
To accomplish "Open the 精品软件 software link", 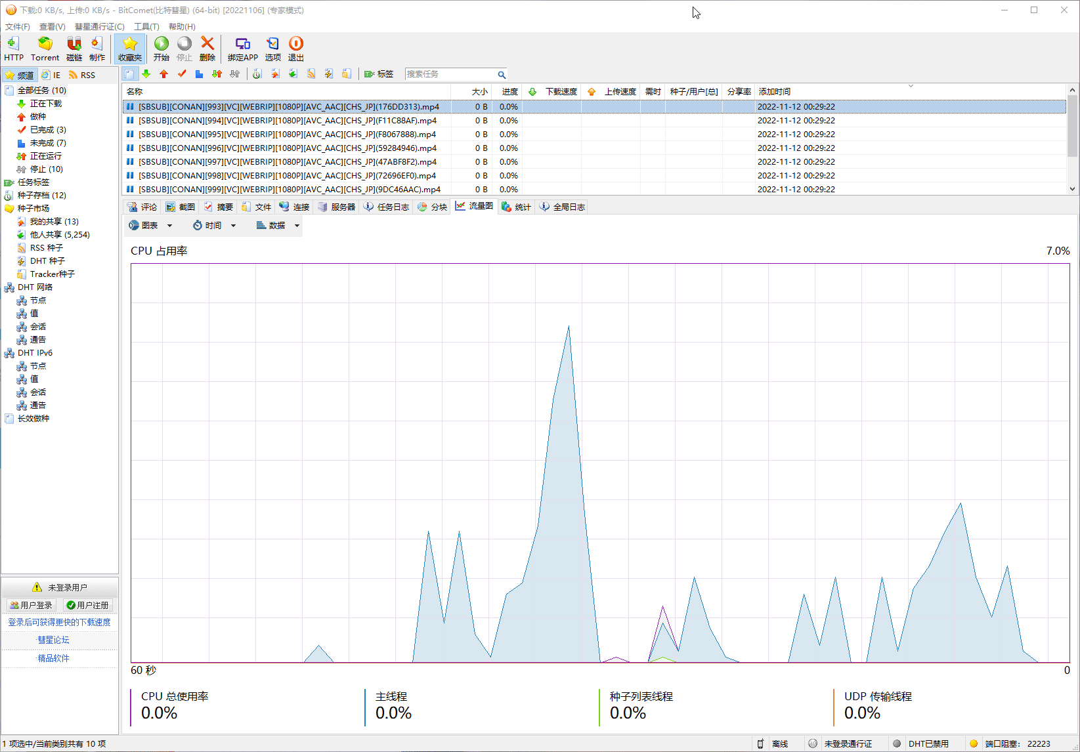I will tap(53, 658).
